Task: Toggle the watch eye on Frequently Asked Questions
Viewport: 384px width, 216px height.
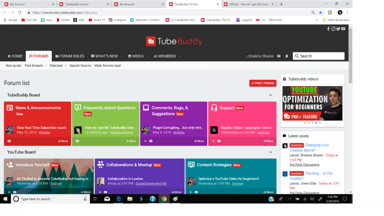Action: [x=77, y=141]
